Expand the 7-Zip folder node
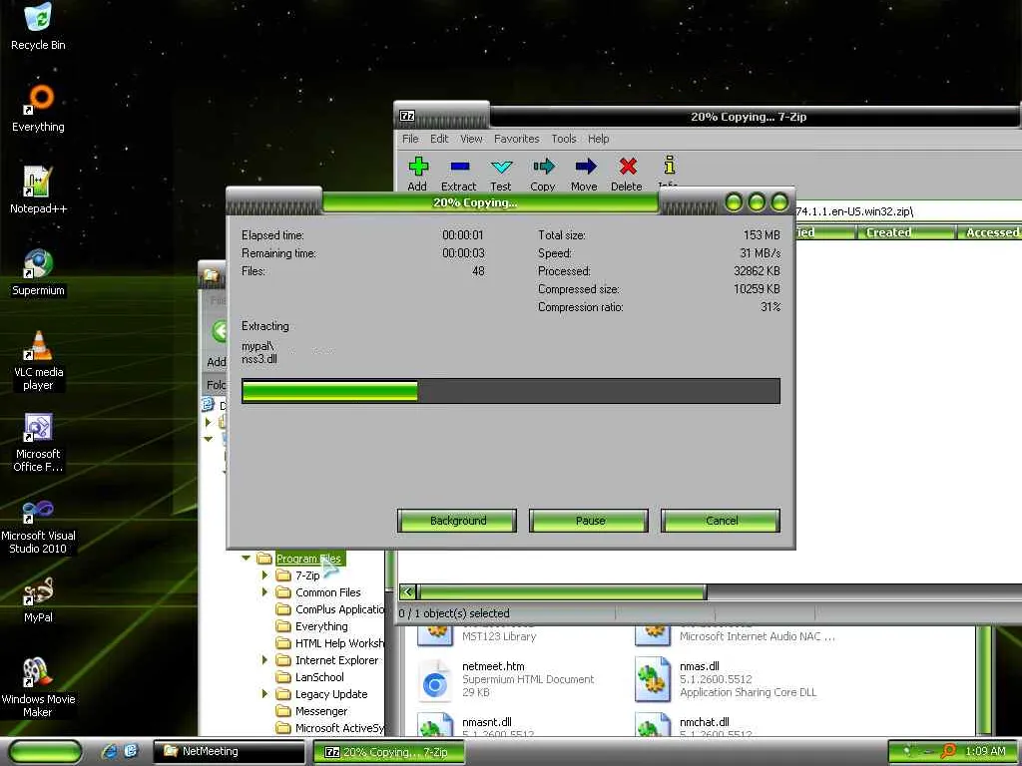This screenshot has width=1022, height=766. pyautogui.click(x=264, y=575)
